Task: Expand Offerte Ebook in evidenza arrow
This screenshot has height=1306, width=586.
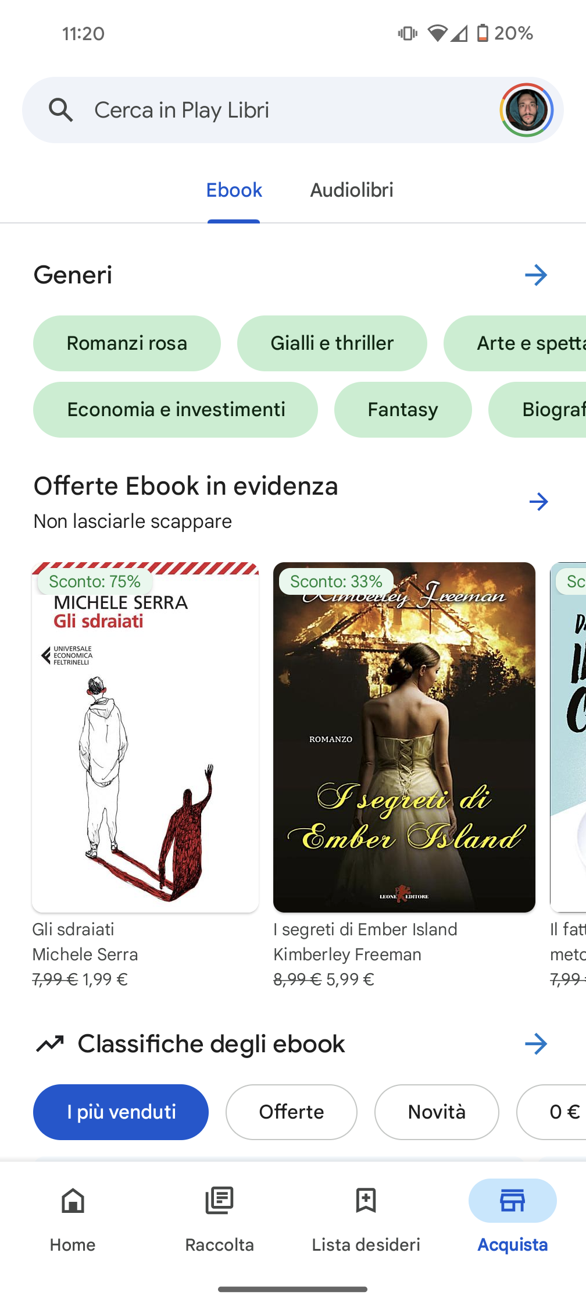Action: click(x=539, y=502)
